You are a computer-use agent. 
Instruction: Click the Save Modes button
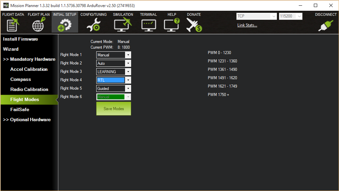[114, 109]
